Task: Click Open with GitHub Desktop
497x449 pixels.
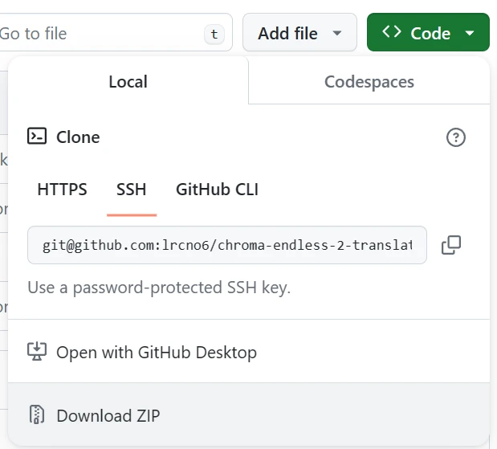Action: pos(157,352)
